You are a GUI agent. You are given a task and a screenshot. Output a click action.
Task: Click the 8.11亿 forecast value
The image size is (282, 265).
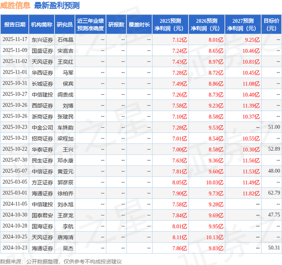point(180,237)
